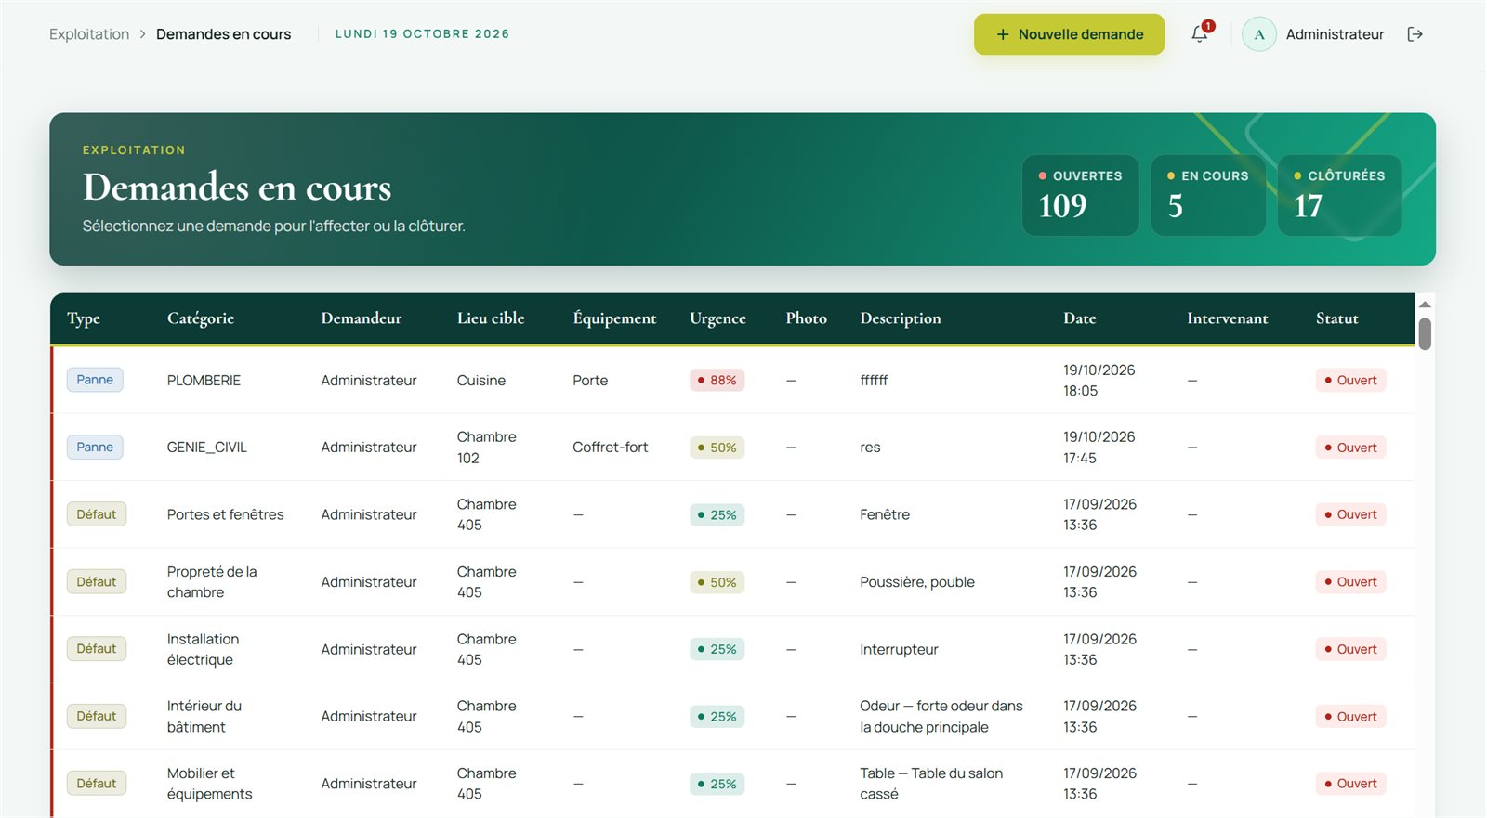
Task: Click the Date column header
Action: pyautogui.click(x=1079, y=318)
